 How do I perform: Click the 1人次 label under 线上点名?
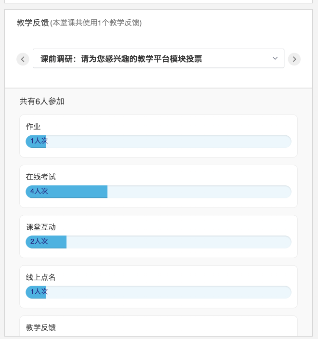coord(39,291)
